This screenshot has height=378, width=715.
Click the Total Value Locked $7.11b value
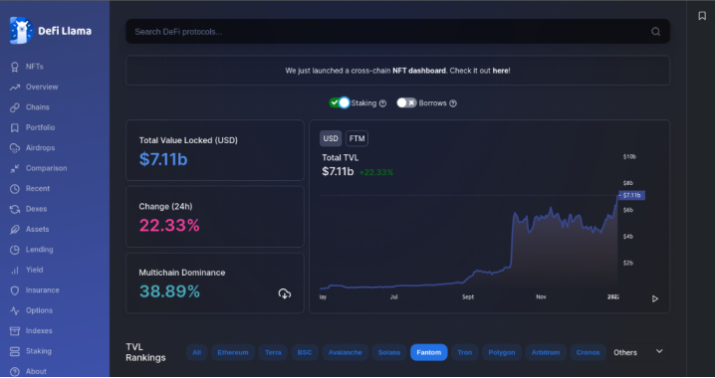[163, 159]
